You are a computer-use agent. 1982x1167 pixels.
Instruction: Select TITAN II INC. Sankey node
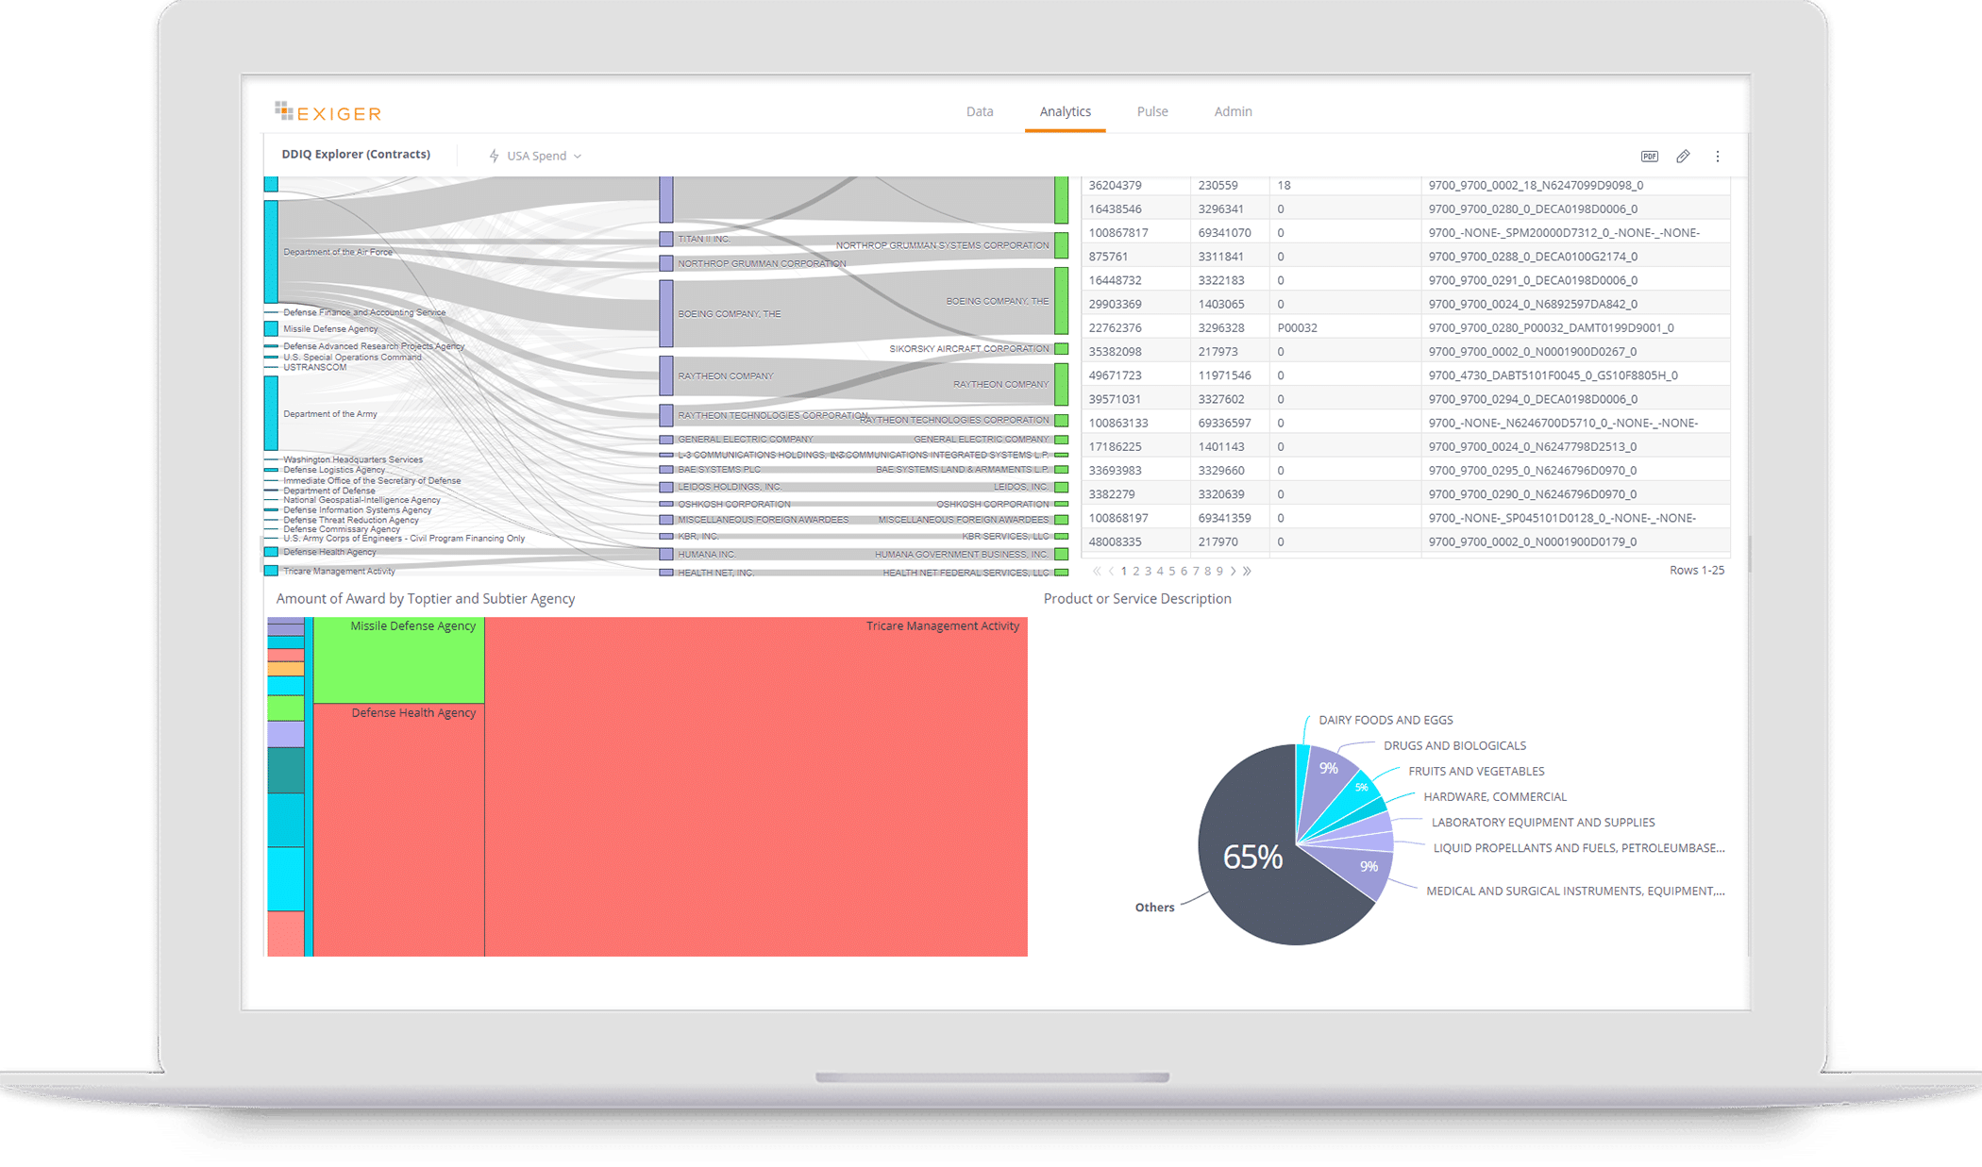(666, 239)
